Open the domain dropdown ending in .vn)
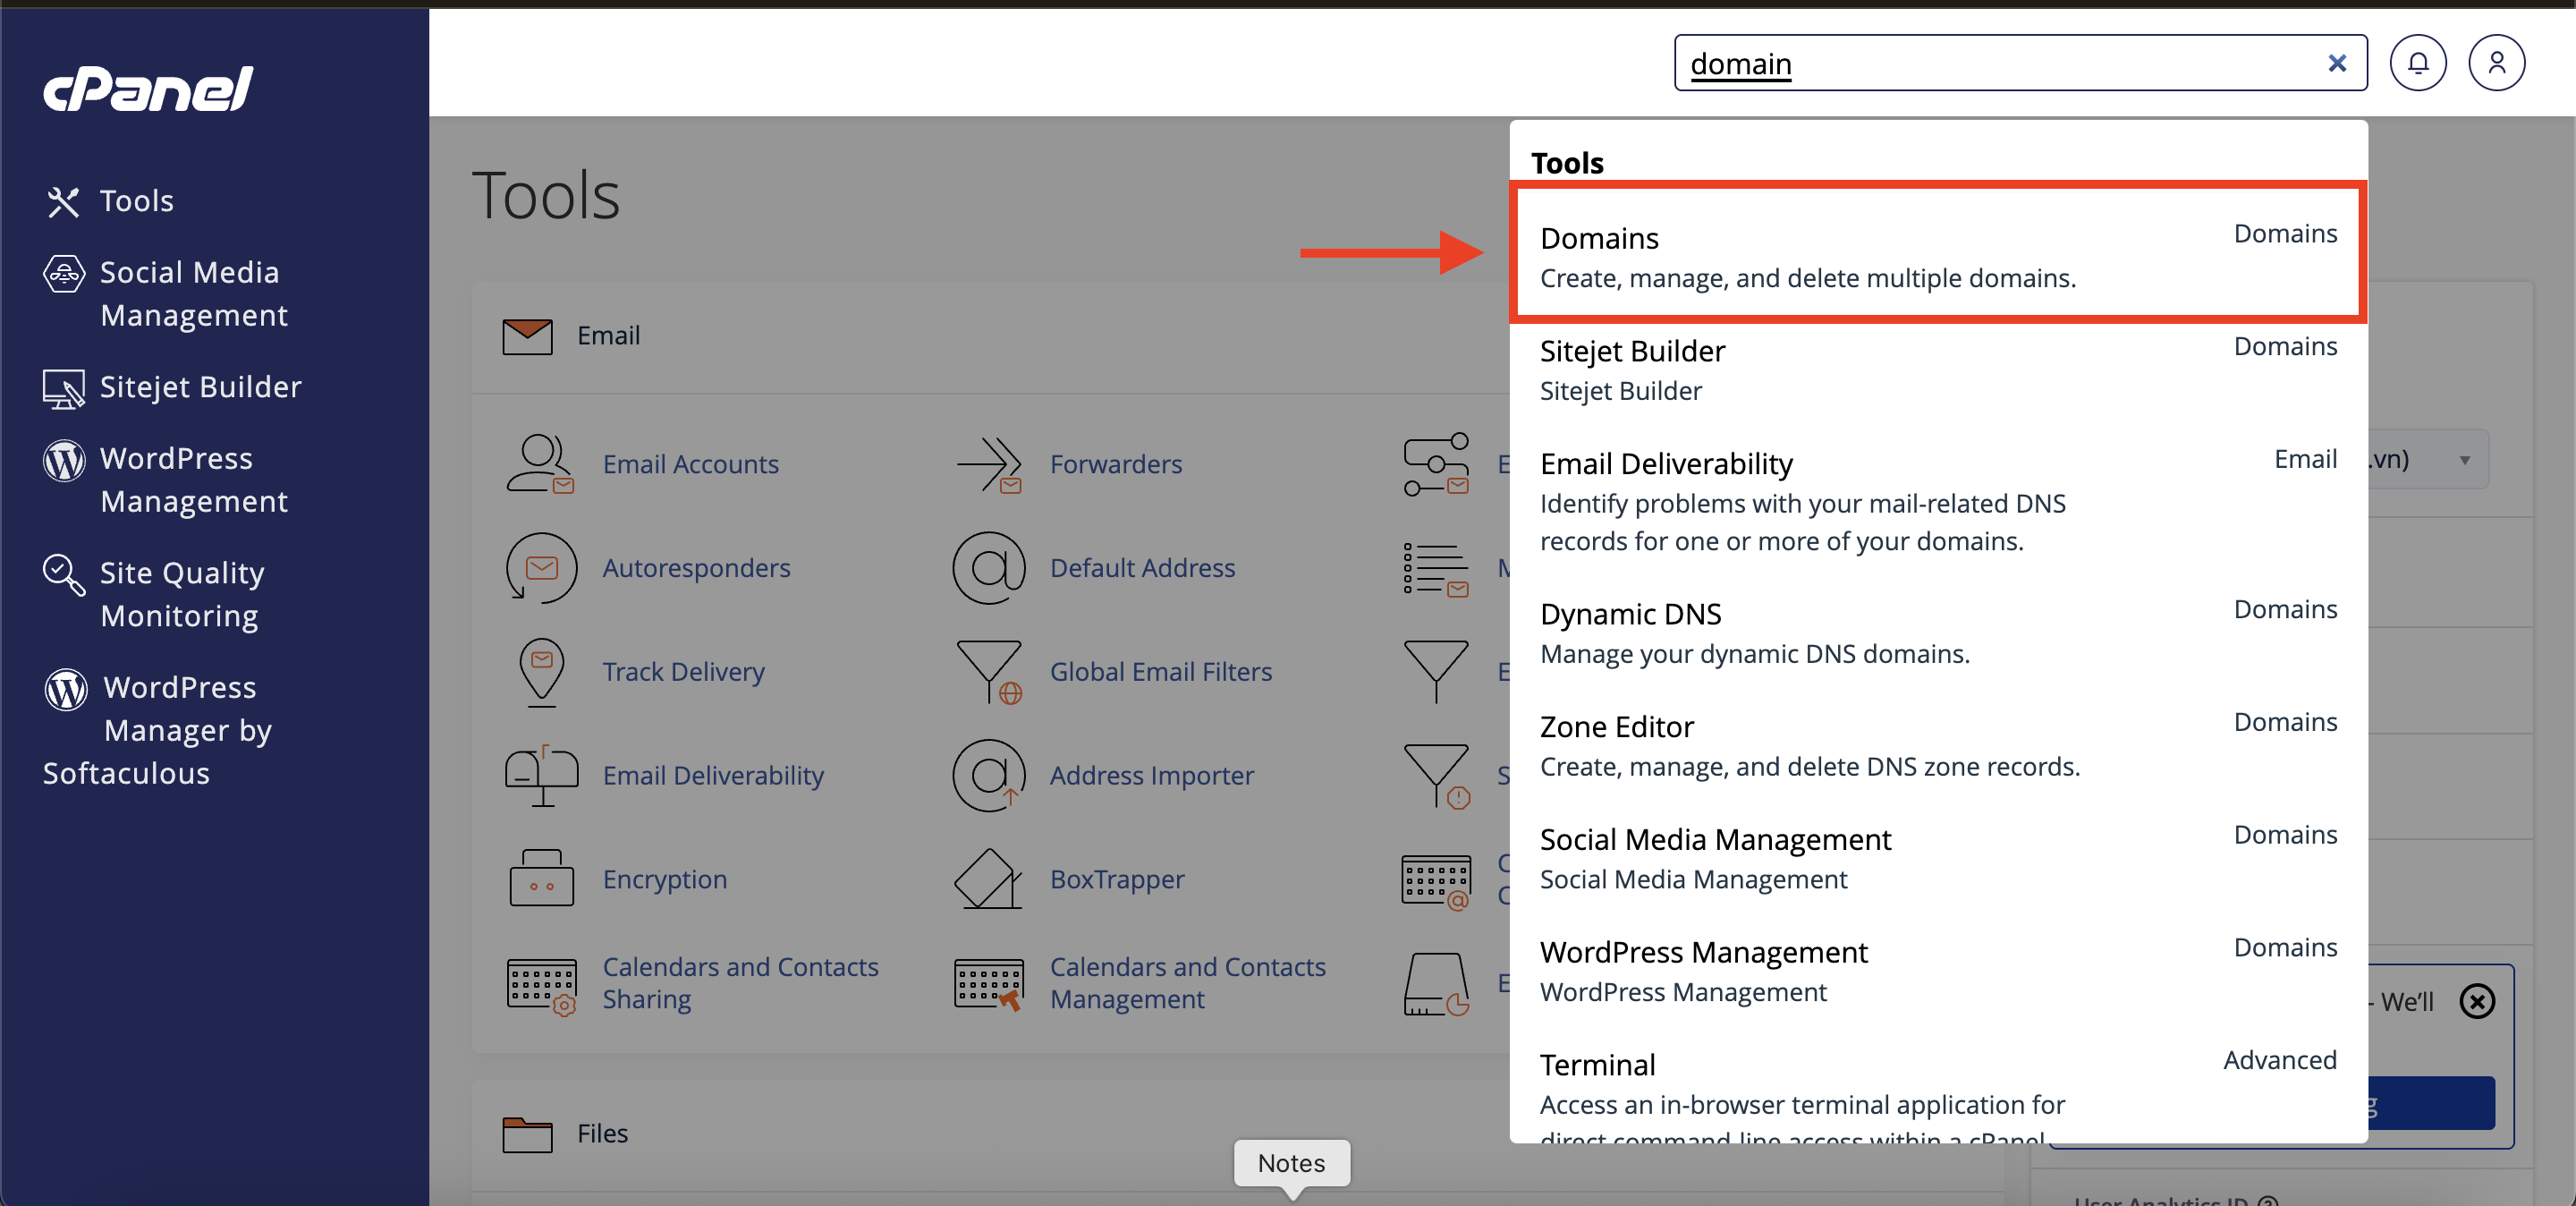This screenshot has height=1206, width=2576. point(2428,460)
